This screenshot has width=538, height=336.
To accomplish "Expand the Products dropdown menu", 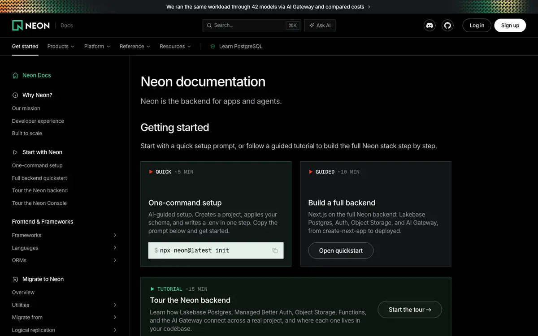I will [x=61, y=47].
